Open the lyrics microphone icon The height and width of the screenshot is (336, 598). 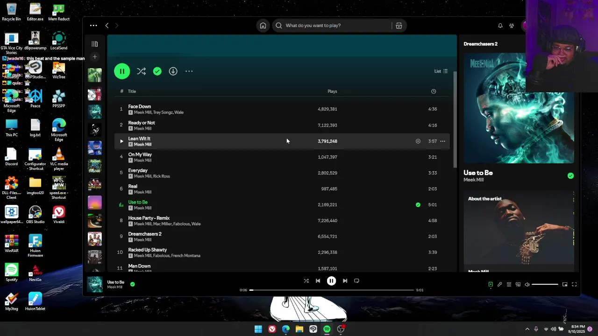(x=499, y=285)
